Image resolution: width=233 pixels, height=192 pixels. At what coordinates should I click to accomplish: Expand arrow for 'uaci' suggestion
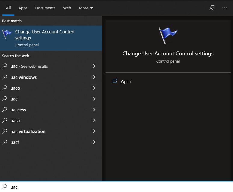pyautogui.click(x=94, y=99)
